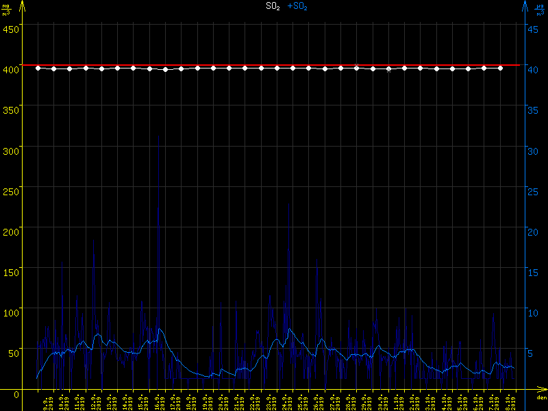This screenshot has height=411, width=548.
Task: Click the white SO2 title label
Action: point(273,6)
